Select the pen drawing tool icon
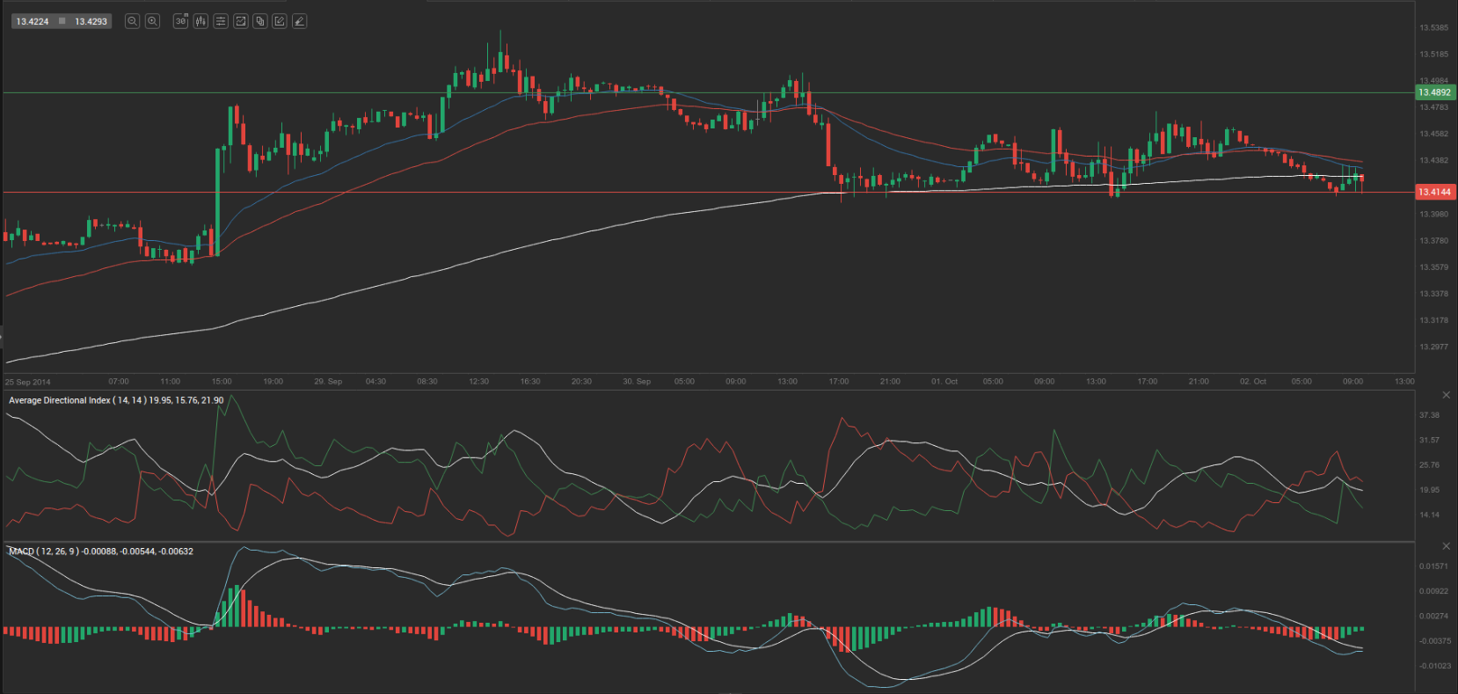The height and width of the screenshot is (694, 1458). click(300, 21)
